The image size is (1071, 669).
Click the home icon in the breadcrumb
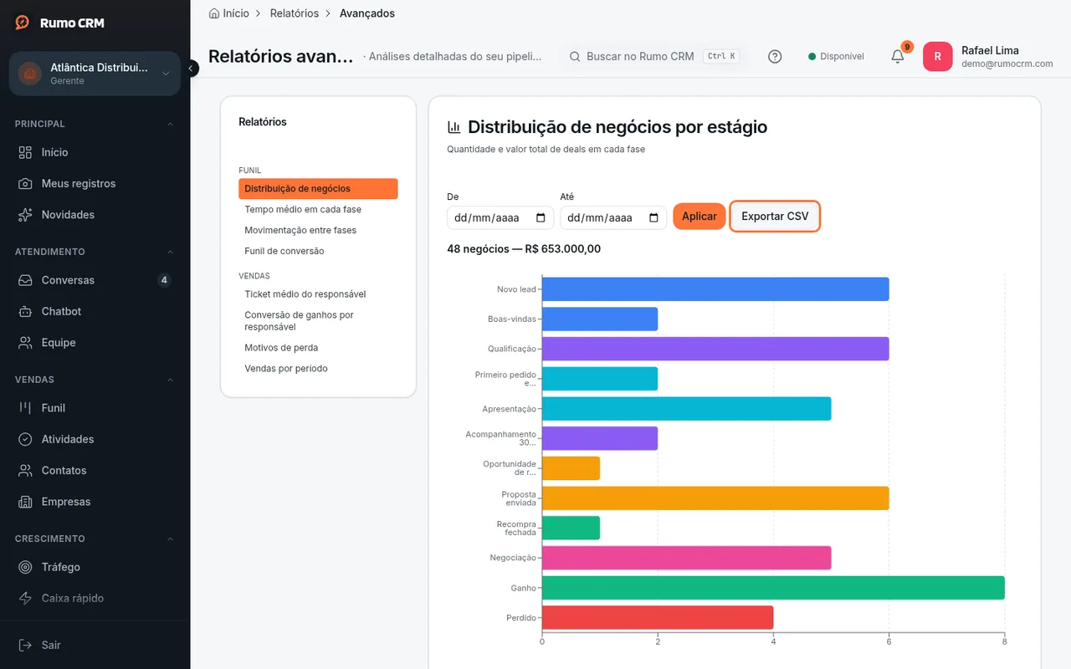point(214,13)
